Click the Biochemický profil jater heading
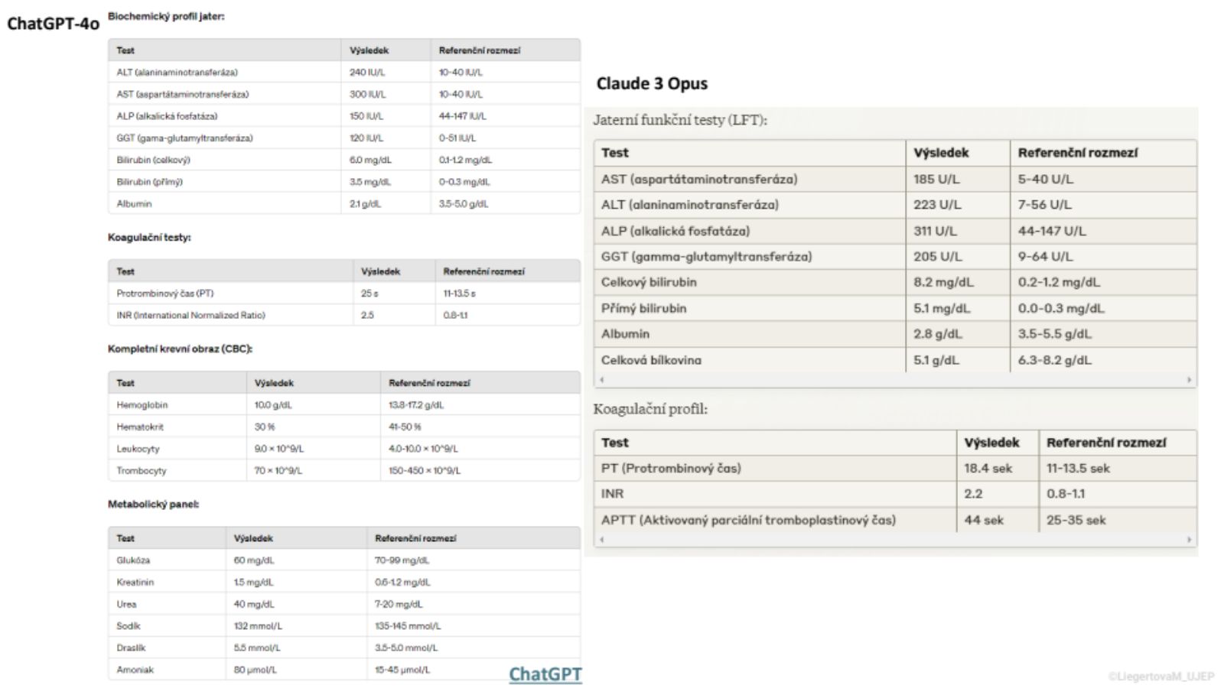Viewport: 1224px width, 688px height. click(166, 16)
